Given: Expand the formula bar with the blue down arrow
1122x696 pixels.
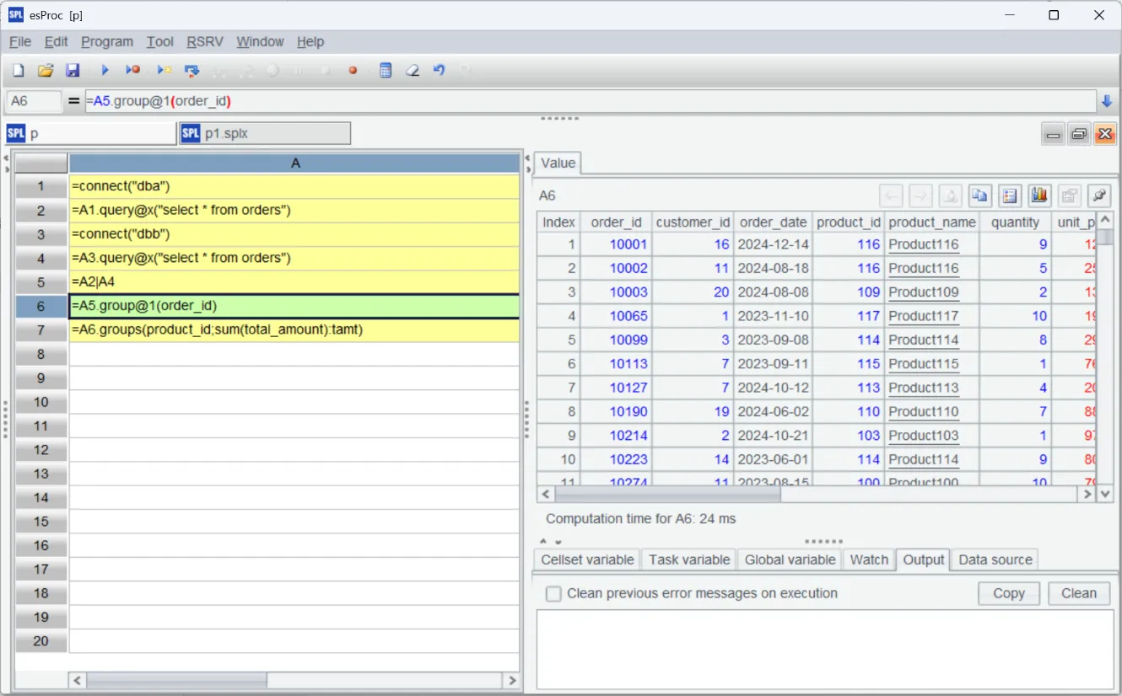Looking at the screenshot, I should [x=1107, y=101].
